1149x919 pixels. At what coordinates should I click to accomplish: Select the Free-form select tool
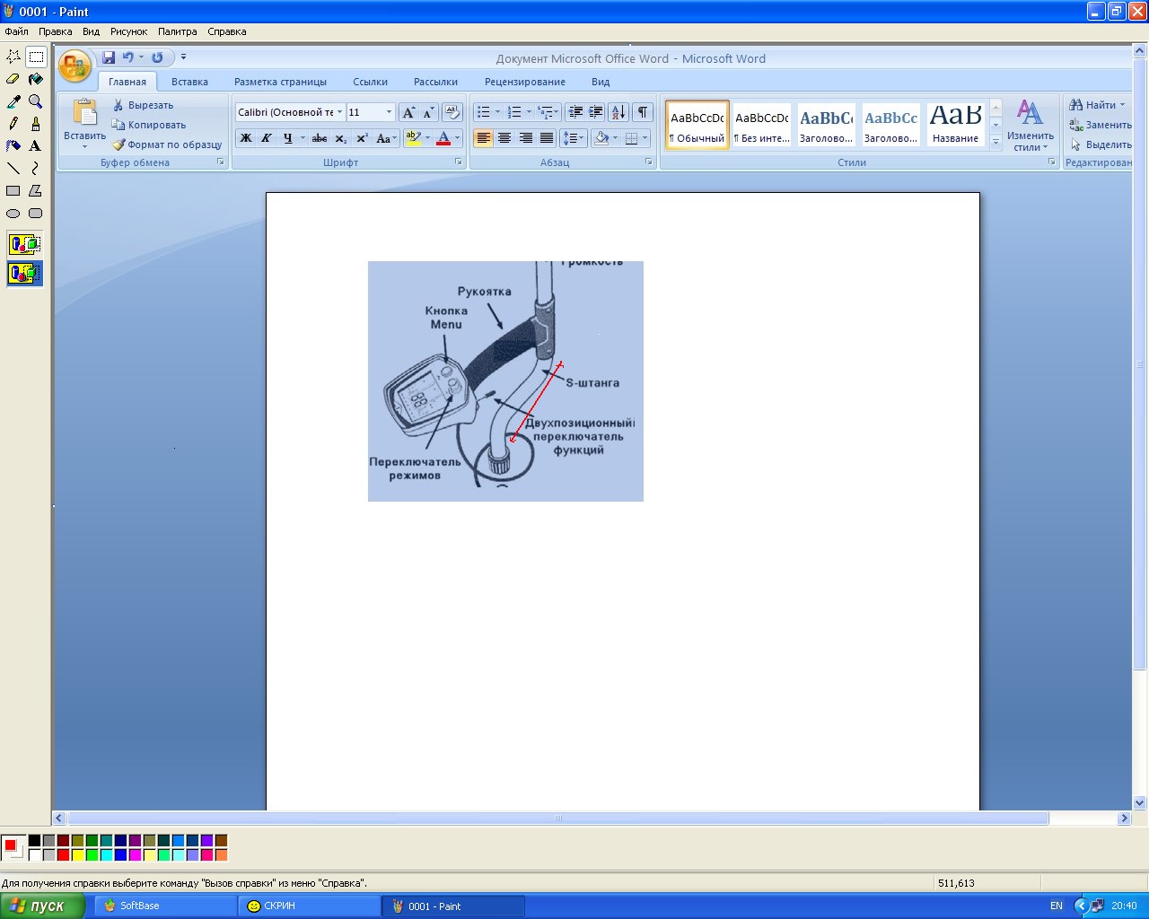click(x=13, y=57)
